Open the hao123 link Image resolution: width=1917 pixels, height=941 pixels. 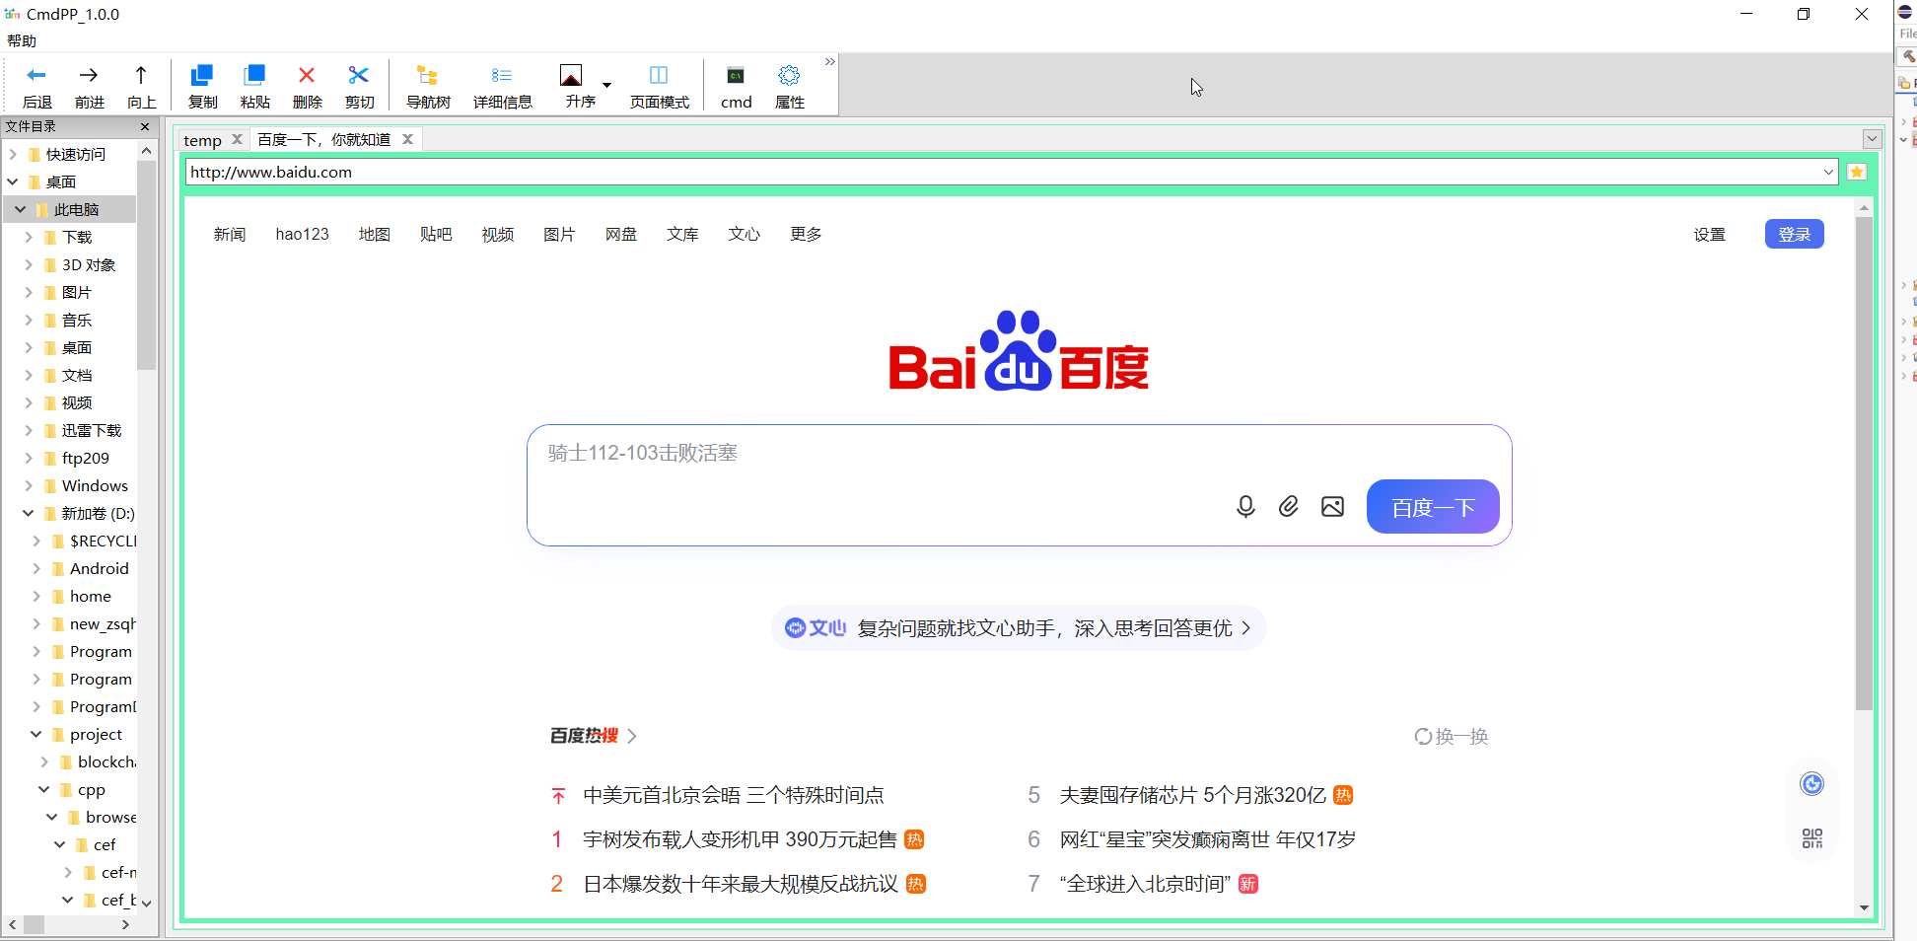302,234
